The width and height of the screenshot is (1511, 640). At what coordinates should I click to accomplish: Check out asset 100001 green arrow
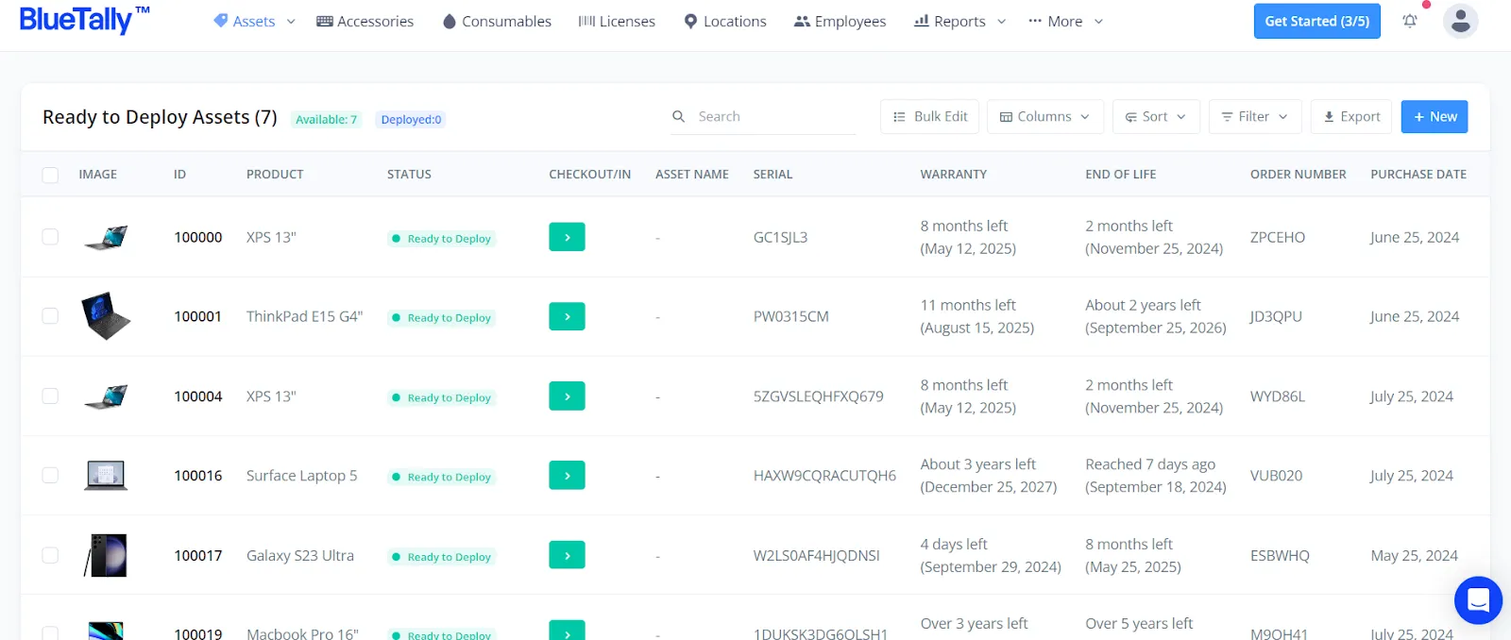coord(567,316)
